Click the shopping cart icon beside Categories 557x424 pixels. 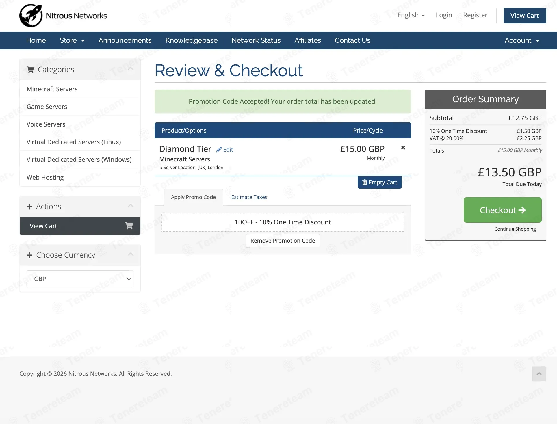tap(30, 70)
